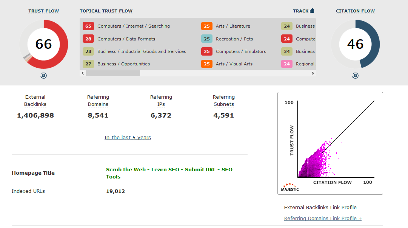This screenshot has width=408, height=228.
Task: Click the partially shown Regional topic label
Action: coord(305,64)
